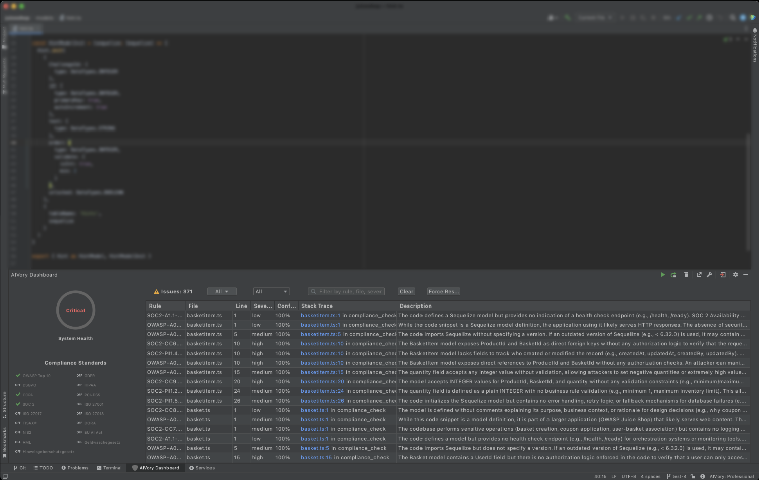Viewport: 759px width, 480px height.
Task: Select the AIVory Dashboard tab
Action: click(155, 468)
